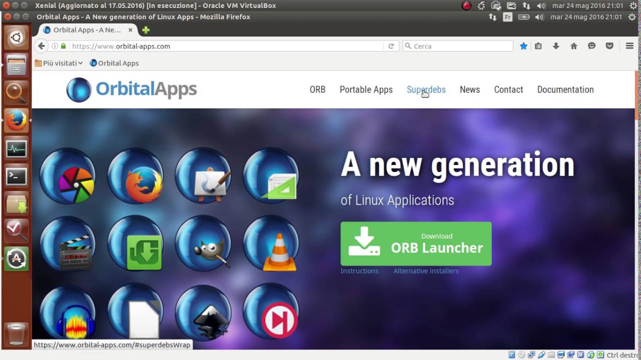The image size is (641, 360).
Task: Click the URL address bar
Action: [x=226, y=46]
